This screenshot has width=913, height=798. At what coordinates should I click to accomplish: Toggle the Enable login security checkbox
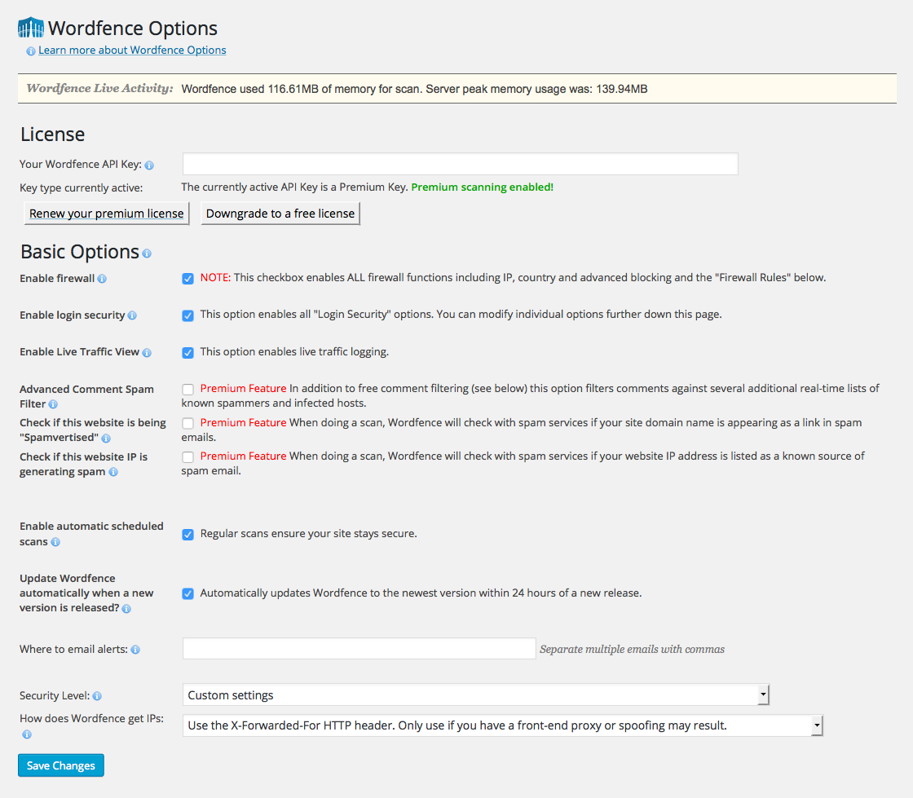tap(187, 315)
